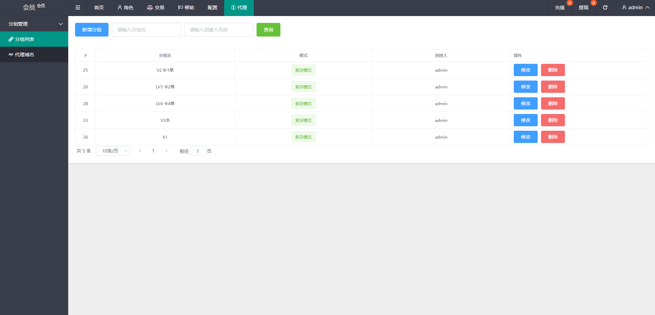Click the group name LV4 卡4单
655x315 pixels.
pos(165,103)
